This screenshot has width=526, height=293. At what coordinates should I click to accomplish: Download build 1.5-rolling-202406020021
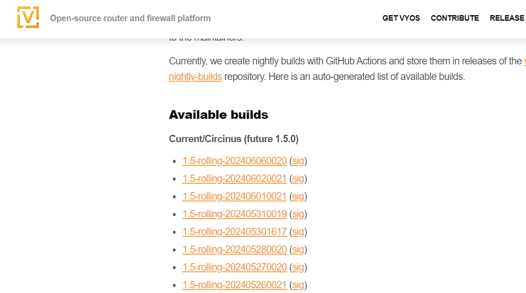234,179
